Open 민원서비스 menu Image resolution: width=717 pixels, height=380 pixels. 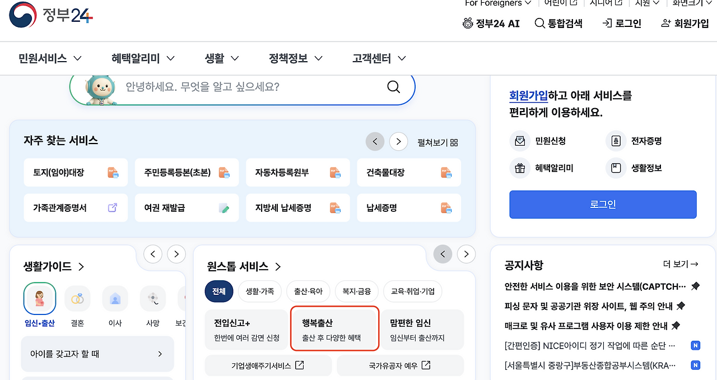50,58
